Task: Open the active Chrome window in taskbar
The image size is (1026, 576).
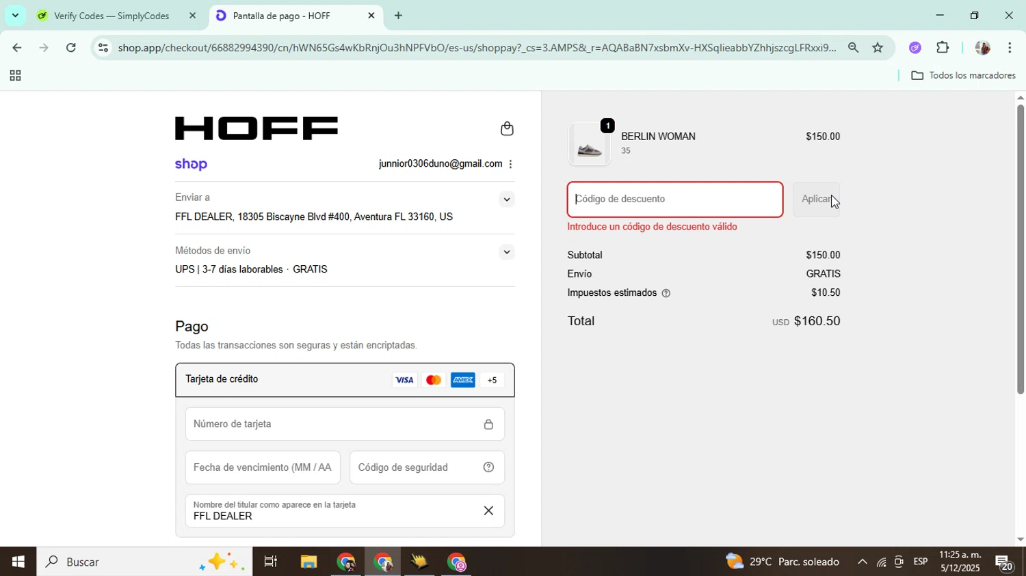Action: coord(383,562)
